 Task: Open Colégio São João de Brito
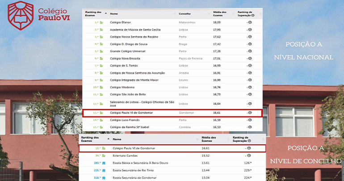click(x=128, y=94)
